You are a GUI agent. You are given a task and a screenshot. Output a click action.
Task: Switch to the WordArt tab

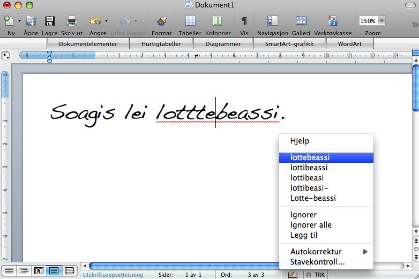pyautogui.click(x=349, y=44)
